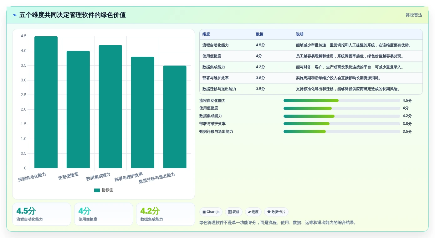
Task: Click the 流程自动化能力 progress bar
Action: coord(342,101)
